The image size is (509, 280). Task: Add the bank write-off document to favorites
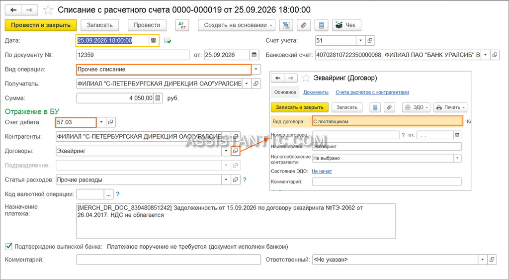48,10
